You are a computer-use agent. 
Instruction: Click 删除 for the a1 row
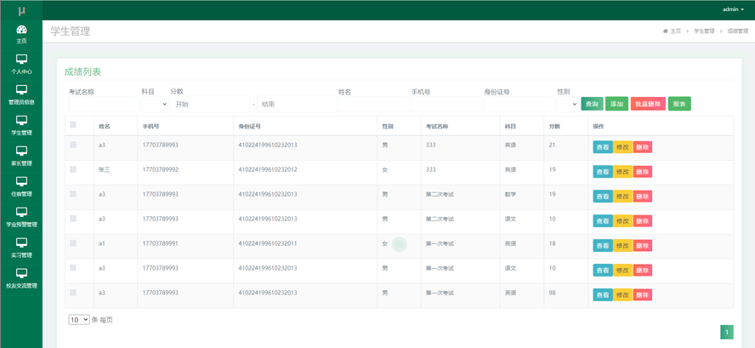click(642, 245)
